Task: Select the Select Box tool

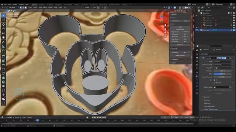Action: (3, 15)
